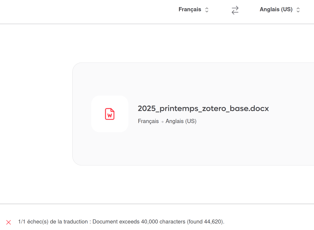
Task: Dismiss the translation failure notification
Action: [x=8, y=222]
